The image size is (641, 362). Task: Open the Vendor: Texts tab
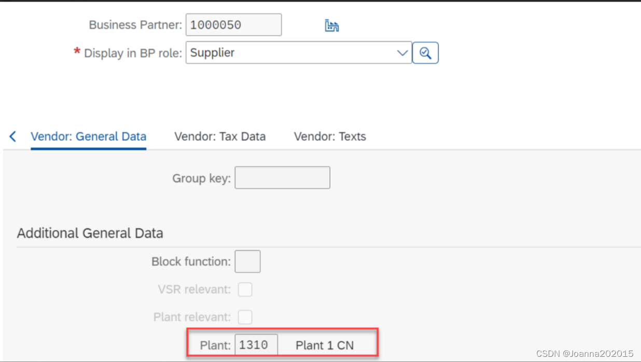(x=330, y=136)
